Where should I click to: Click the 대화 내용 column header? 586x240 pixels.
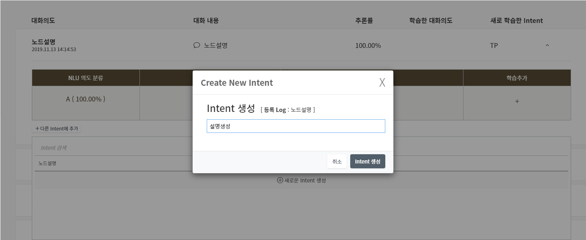[206, 21]
